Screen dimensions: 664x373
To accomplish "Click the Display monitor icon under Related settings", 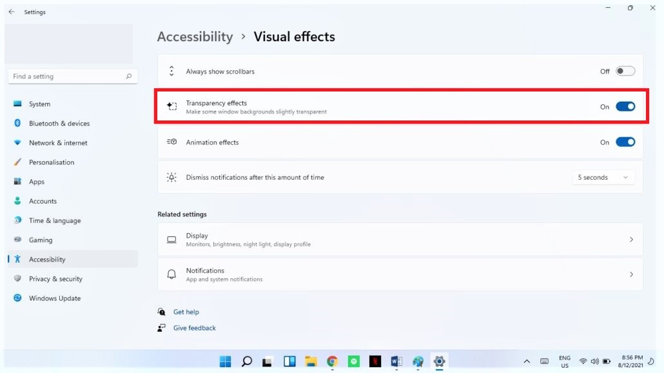I will [x=171, y=239].
